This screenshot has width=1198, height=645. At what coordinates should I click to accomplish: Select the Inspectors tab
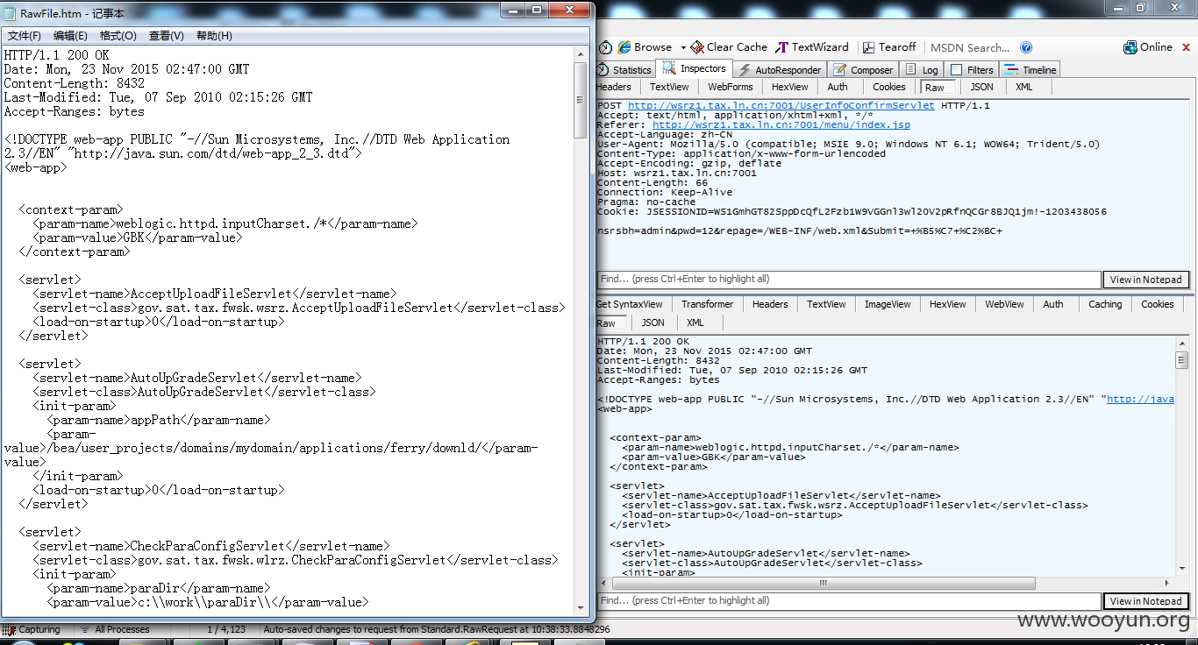pos(695,68)
